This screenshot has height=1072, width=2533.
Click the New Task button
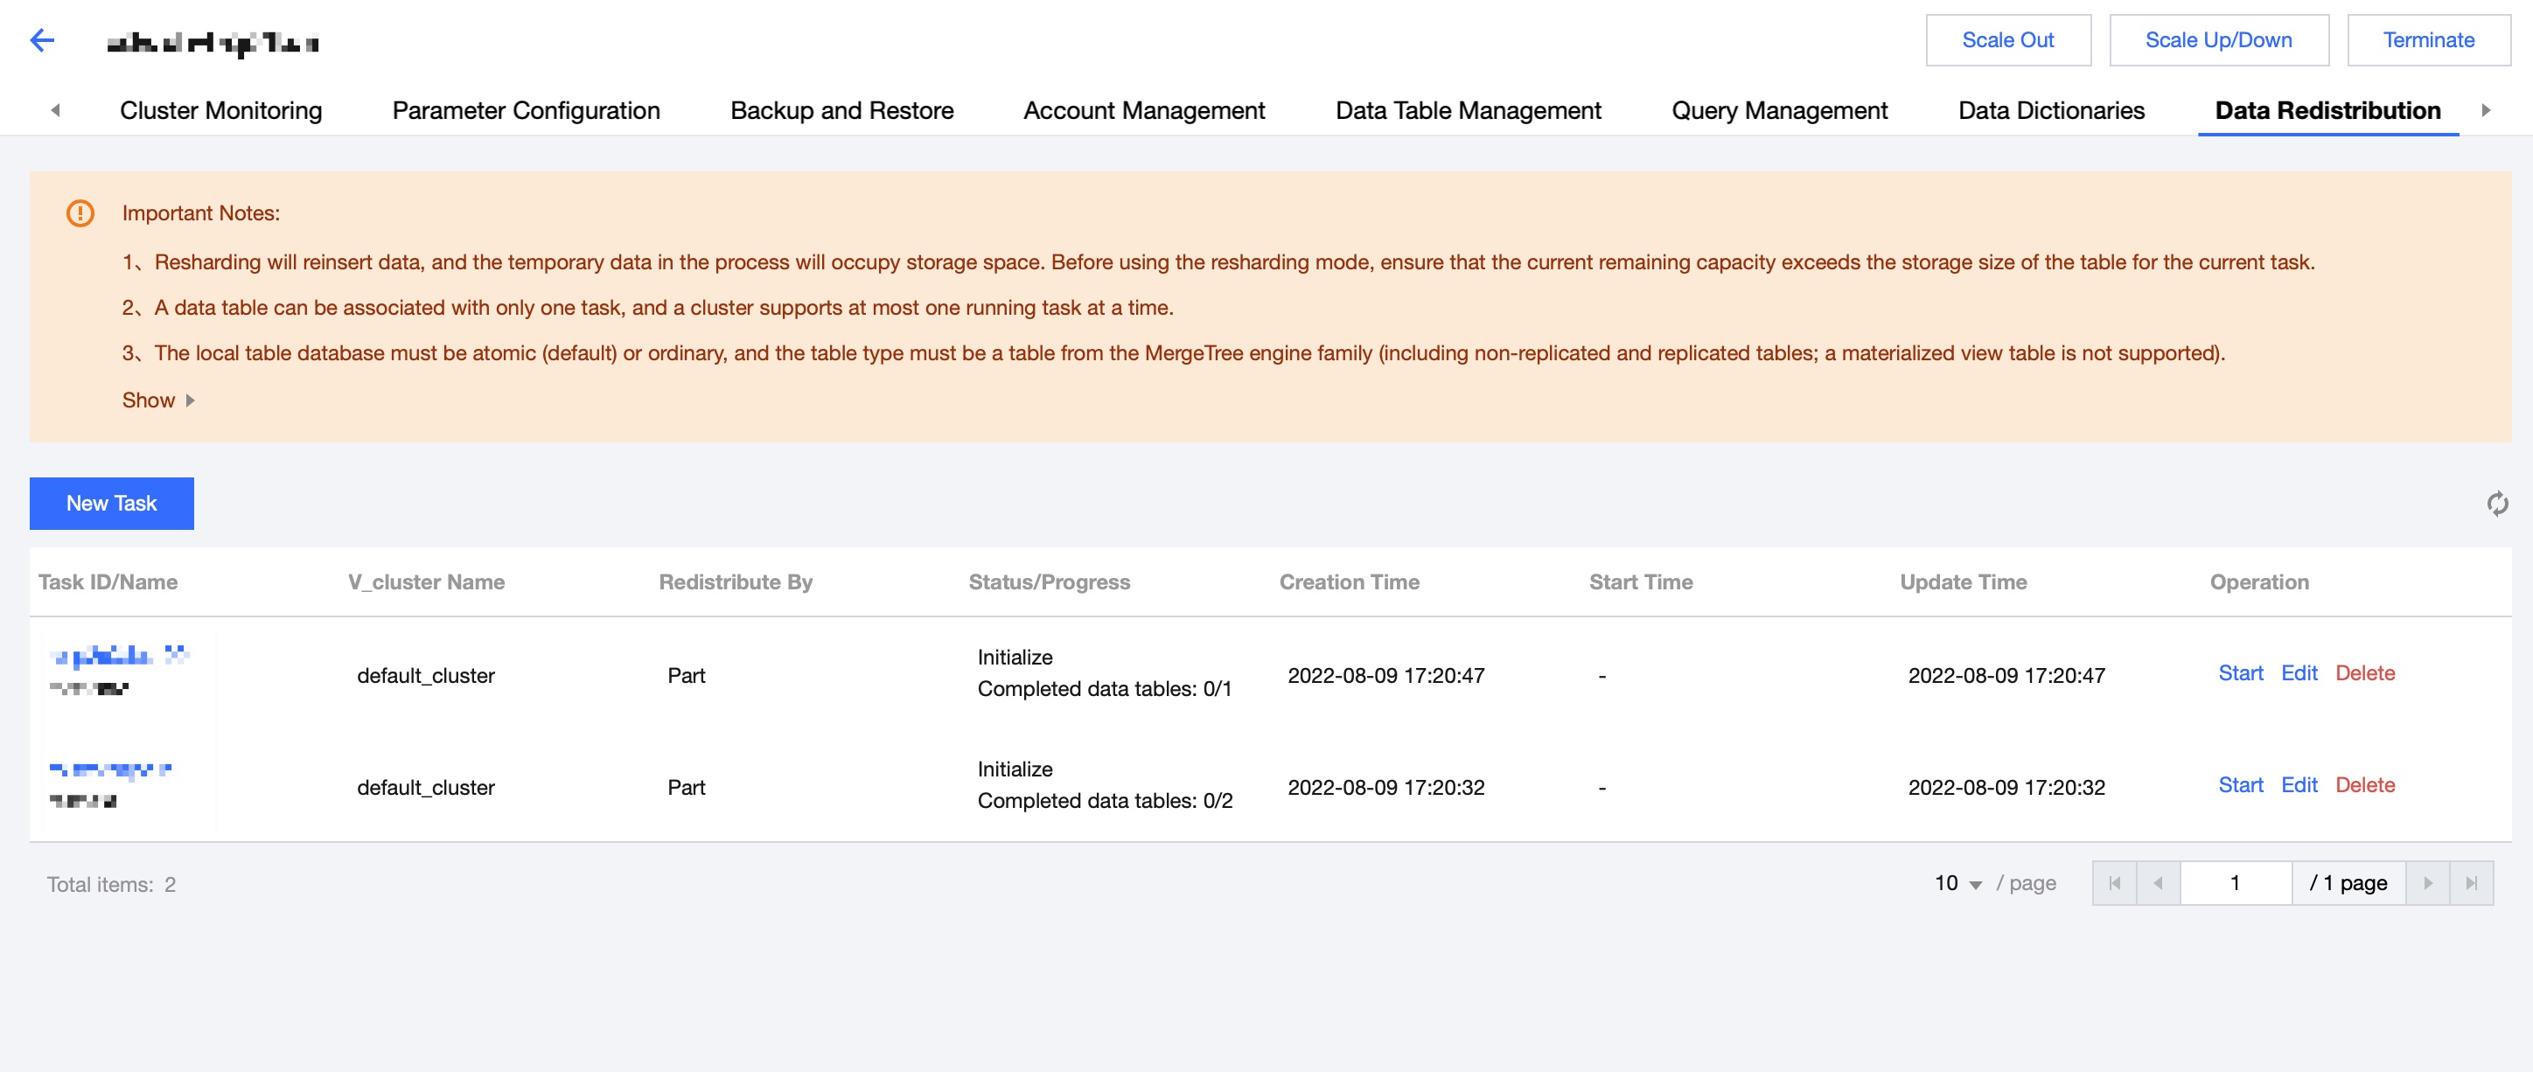pos(111,503)
